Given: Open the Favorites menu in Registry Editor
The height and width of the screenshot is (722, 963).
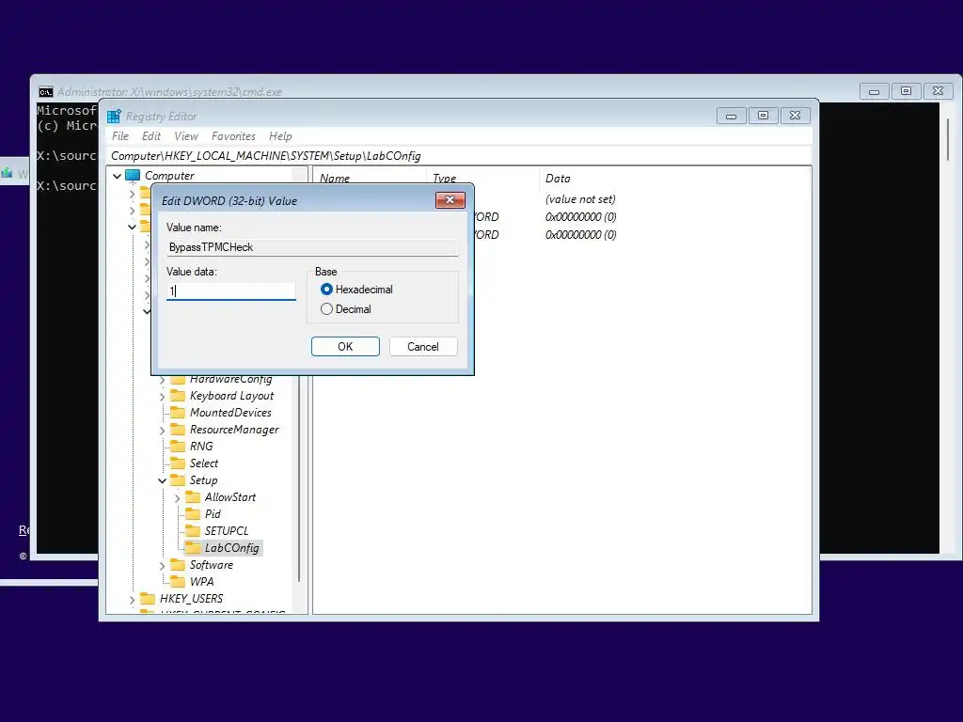Looking at the screenshot, I should 233,136.
